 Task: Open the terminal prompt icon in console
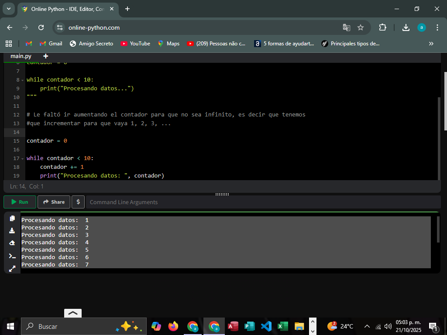point(12,256)
